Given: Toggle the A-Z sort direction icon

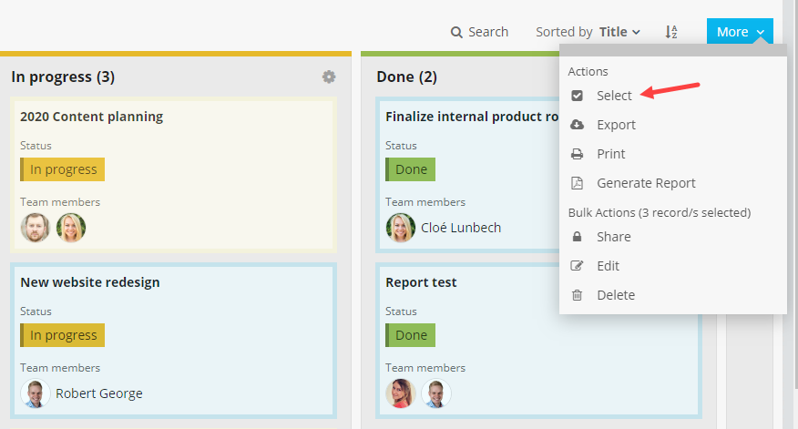Looking at the screenshot, I should pos(671,32).
